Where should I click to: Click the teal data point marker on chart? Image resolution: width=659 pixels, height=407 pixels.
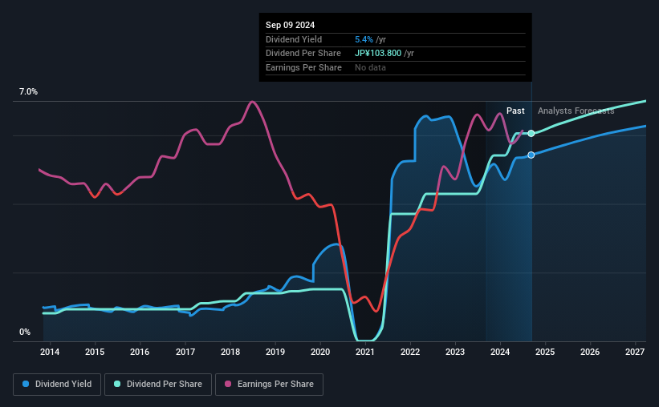coord(531,134)
